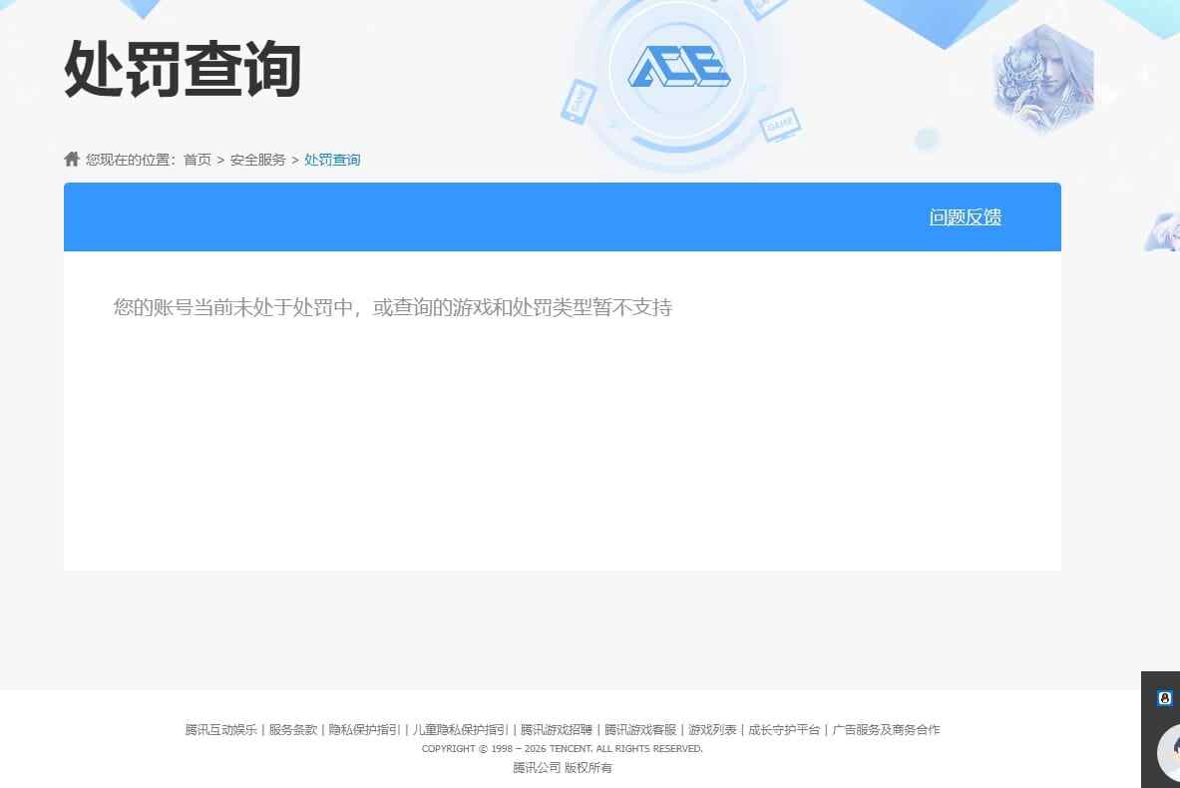Open 服务条款 footer link
Image resolution: width=1180 pixels, height=788 pixels.
pos(292,729)
